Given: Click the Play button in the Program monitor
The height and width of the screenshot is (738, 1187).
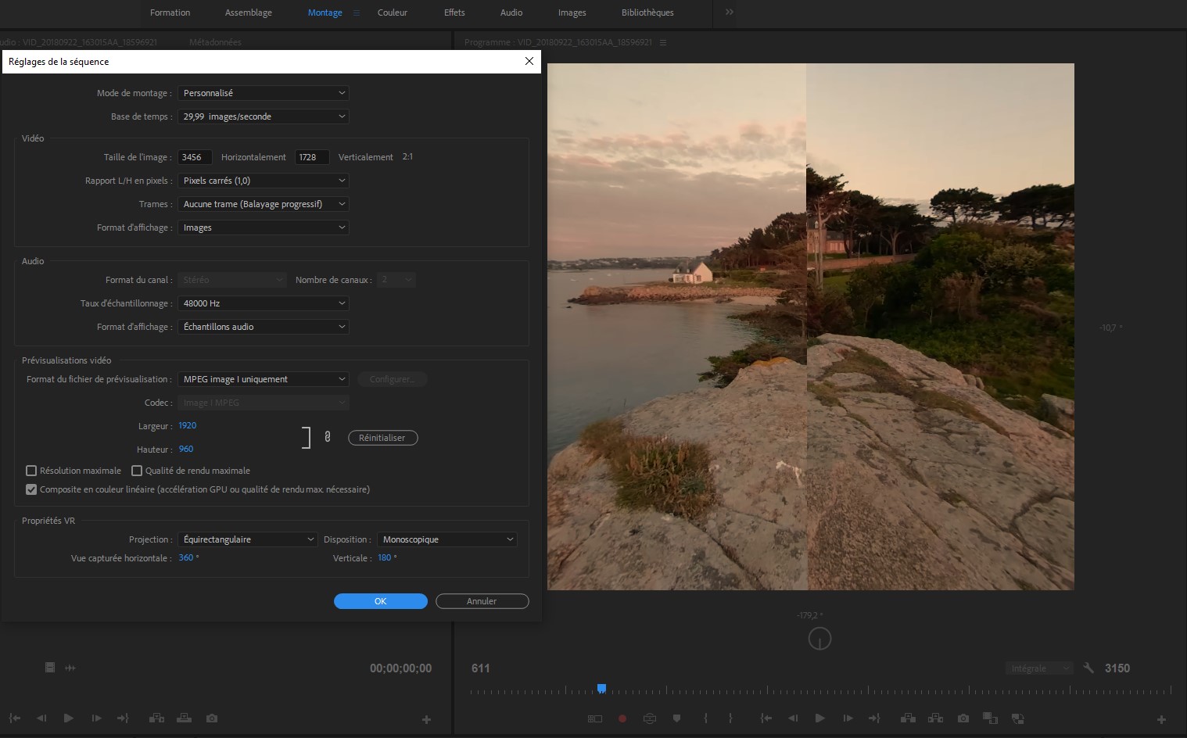Looking at the screenshot, I should [819, 718].
